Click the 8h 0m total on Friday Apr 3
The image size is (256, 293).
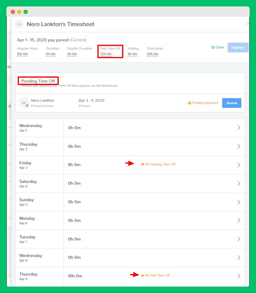point(74,165)
